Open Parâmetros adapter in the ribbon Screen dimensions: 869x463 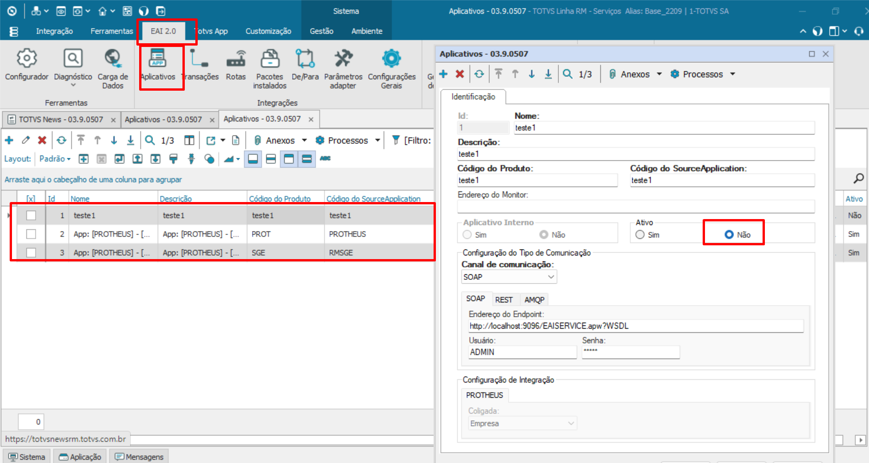[343, 69]
